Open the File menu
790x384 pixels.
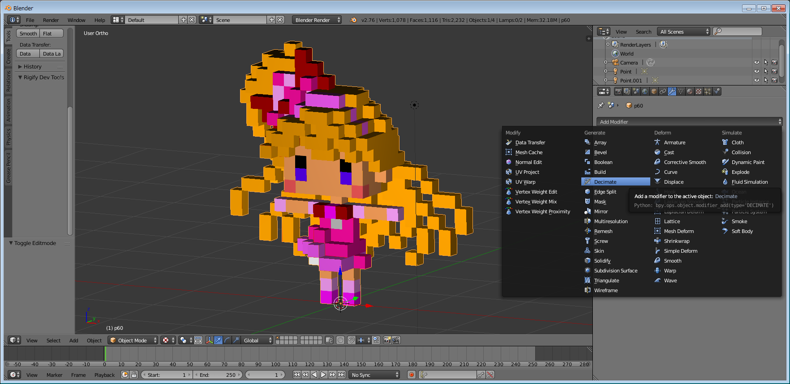30,20
